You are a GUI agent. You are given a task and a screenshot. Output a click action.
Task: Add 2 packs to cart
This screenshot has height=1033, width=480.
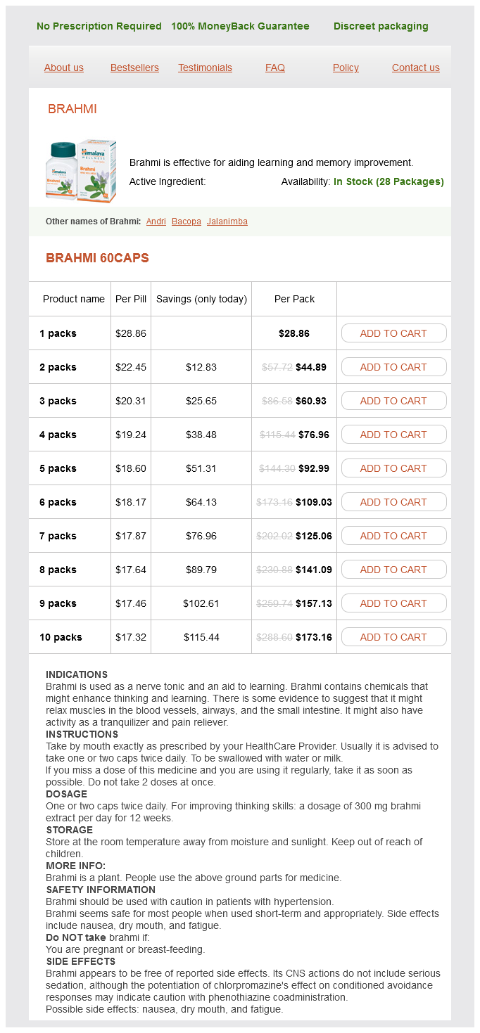click(x=393, y=367)
